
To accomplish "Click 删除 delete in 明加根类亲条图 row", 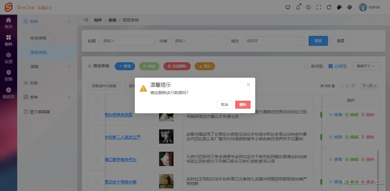I will [368, 115].
